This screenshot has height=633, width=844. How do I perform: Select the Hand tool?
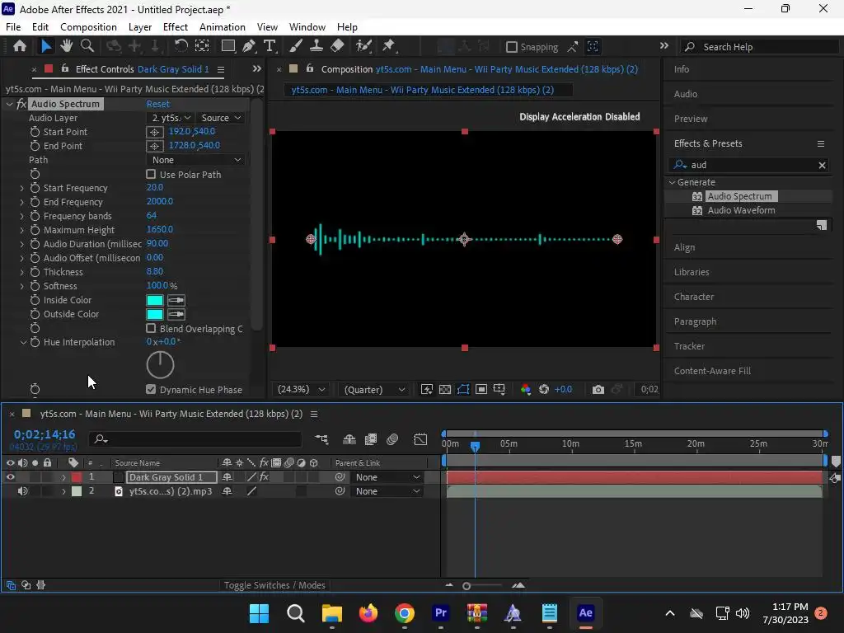click(x=66, y=46)
